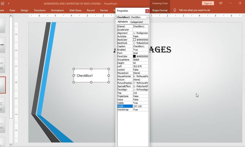Select the (Name) property row
This screenshot has height=147, width=245.
(x=133, y=26)
